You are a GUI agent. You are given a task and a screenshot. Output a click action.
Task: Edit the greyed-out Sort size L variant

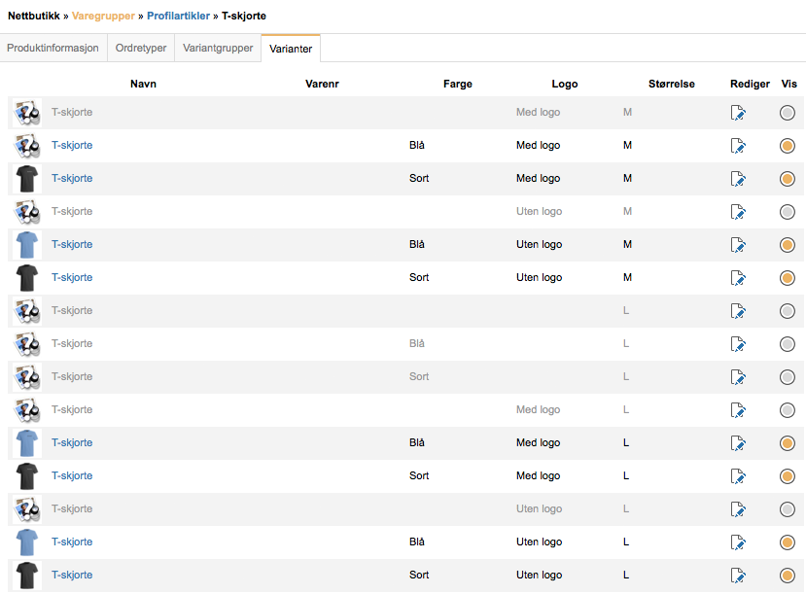pyautogui.click(x=738, y=377)
